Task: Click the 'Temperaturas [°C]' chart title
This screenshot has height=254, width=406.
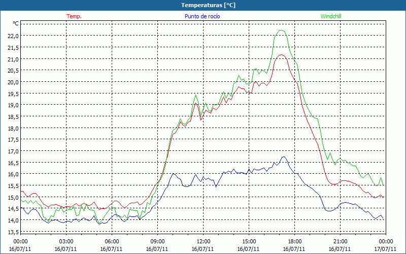Action: pos(208,5)
